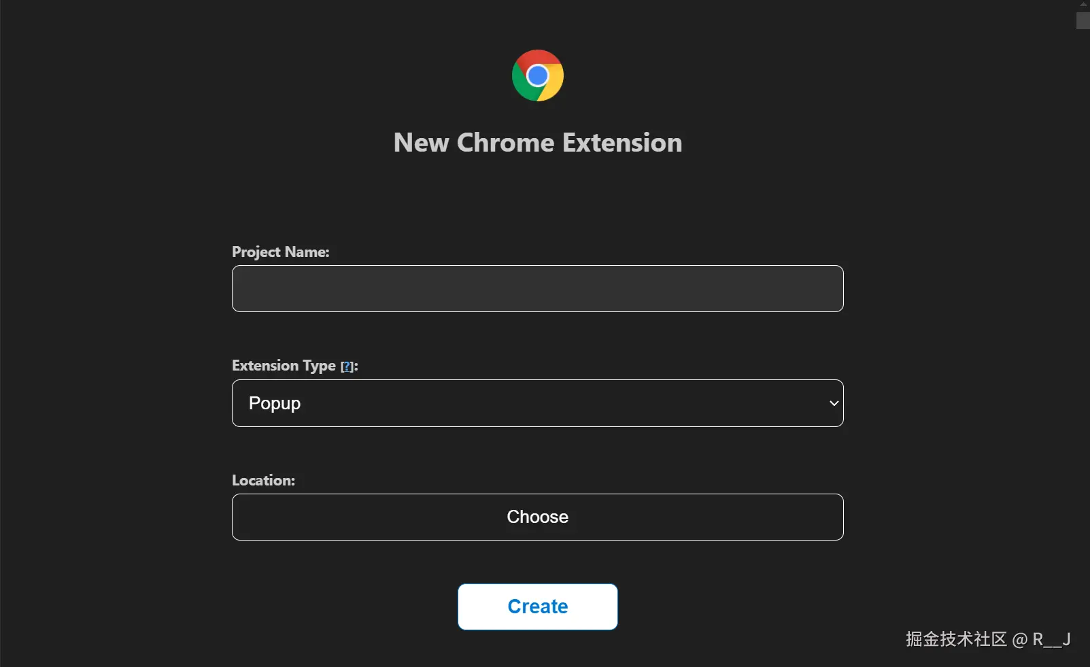This screenshot has width=1090, height=667.
Task: Click the Project Name label
Action: (280, 252)
